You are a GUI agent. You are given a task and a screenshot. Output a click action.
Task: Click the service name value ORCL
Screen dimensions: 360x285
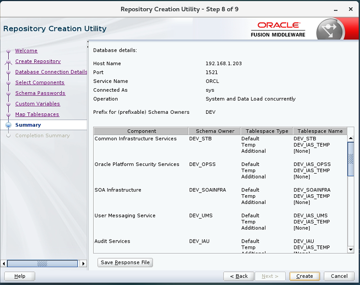212,81
